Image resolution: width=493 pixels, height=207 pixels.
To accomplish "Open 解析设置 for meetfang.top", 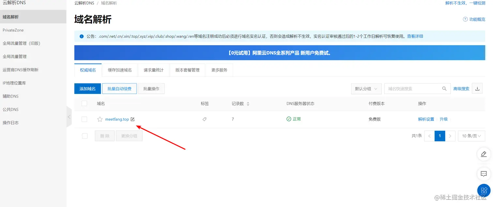I will pos(426,119).
